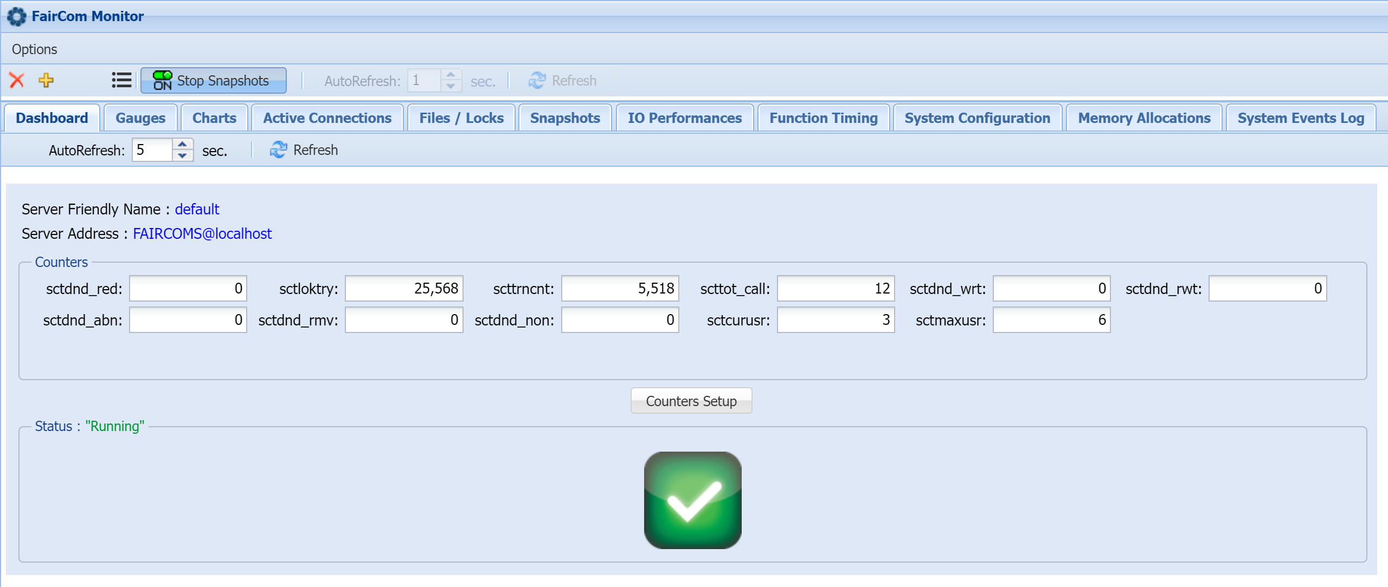Click the red X disconnect icon
The height and width of the screenshot is (587, 1388).
click(x=17, y=80)
